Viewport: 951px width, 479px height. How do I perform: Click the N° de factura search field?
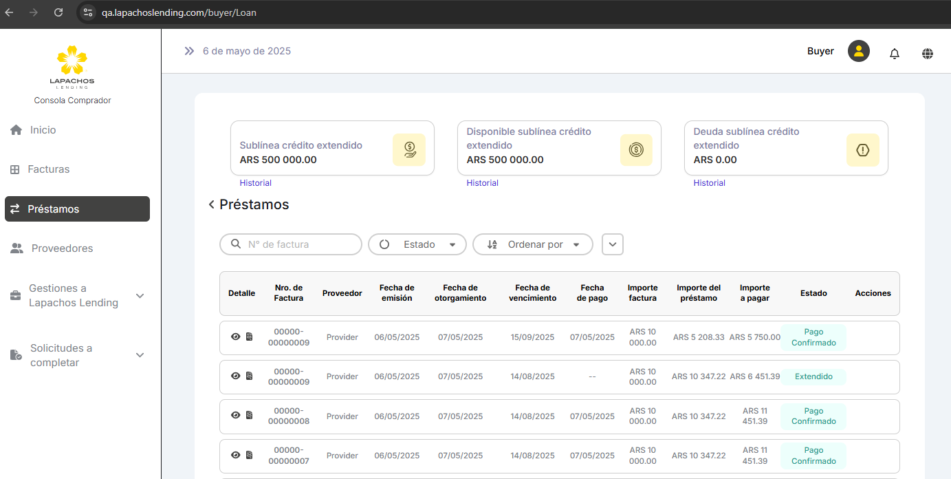pyautogui.click(x=299, y=244)
